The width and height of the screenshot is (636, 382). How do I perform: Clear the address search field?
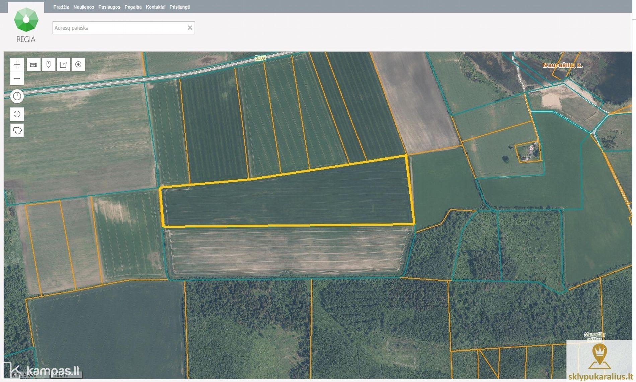[x=190, y=28]
